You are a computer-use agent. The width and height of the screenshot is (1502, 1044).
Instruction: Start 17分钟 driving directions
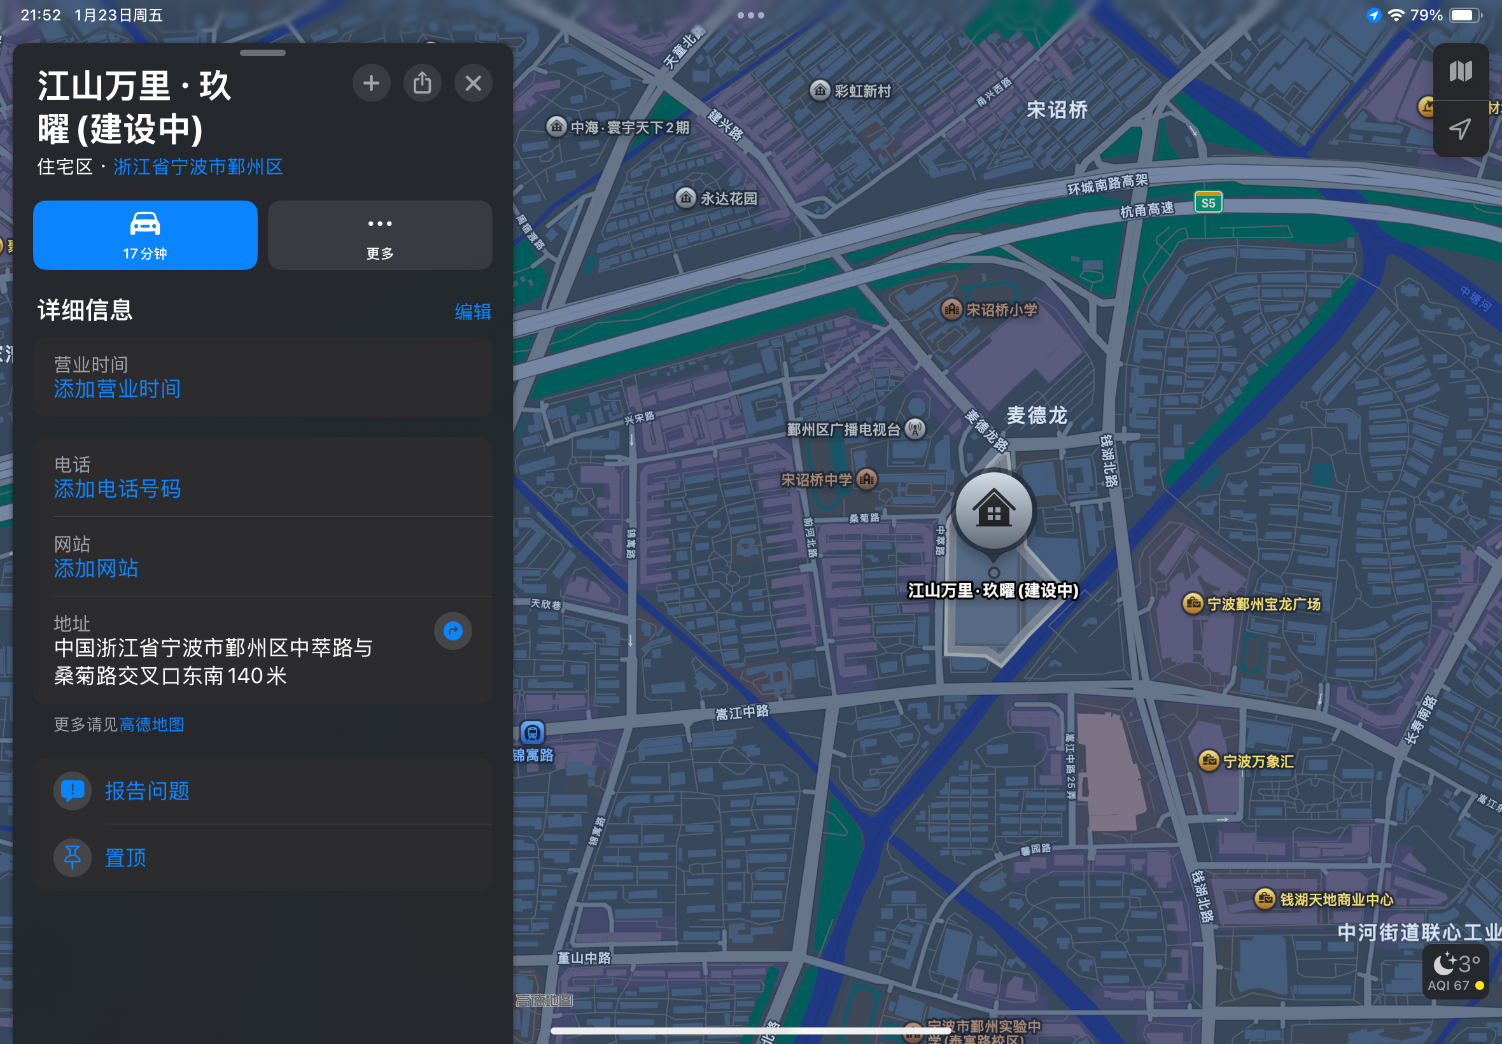click(145, 235)
